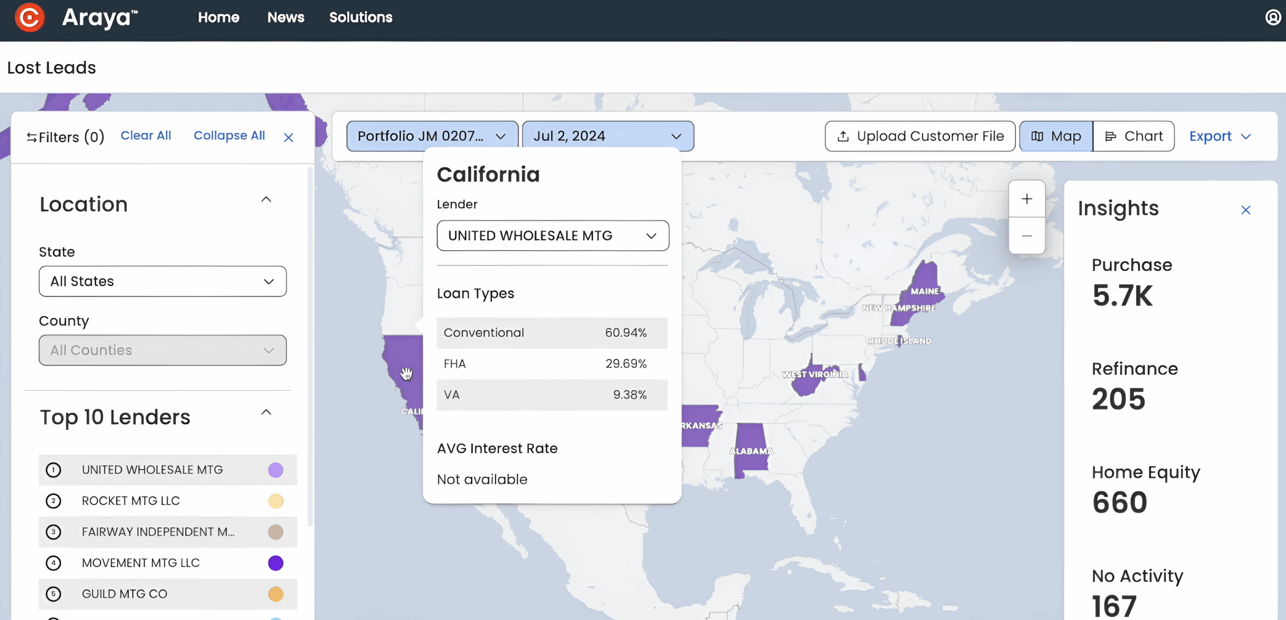Viewport: 1286px width, 620px height.
Task: Click Rhode Island label on the map
Action: pos(900,341)
